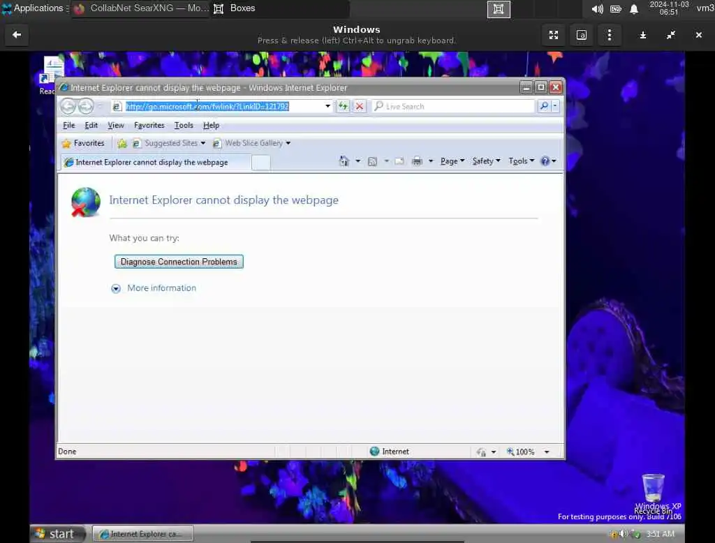Click the shrink arrows icon in the Boxes header
This screenshot has width=715, height=543.
(x=671, y=35)
